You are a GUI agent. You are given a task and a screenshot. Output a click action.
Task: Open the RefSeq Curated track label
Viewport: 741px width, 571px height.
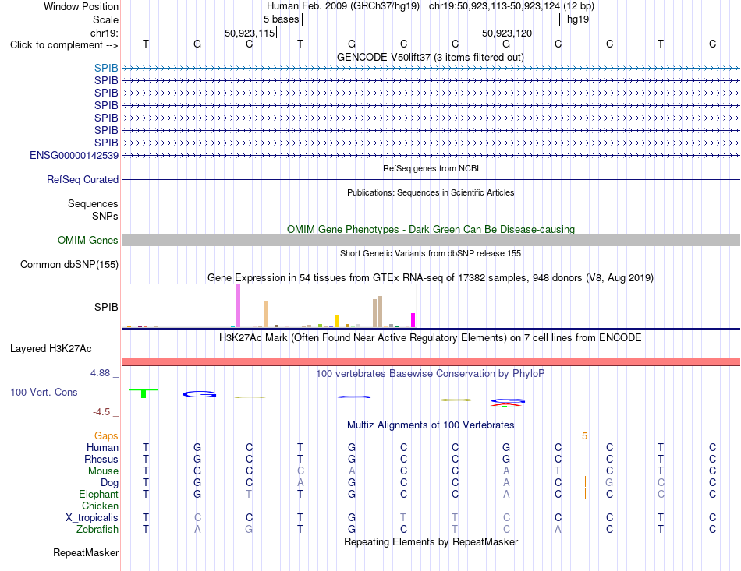(x=83, y=179)
